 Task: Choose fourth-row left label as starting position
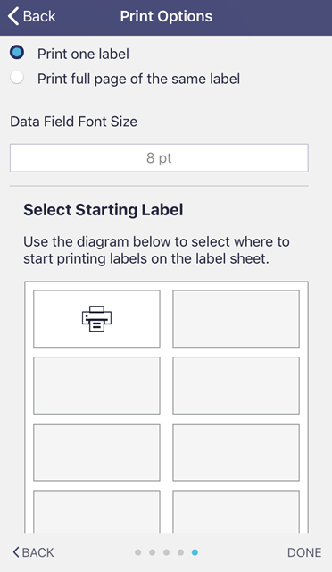point(96,511)
